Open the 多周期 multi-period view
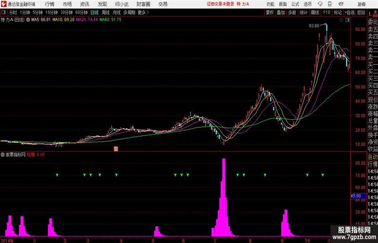 (129, 12)
